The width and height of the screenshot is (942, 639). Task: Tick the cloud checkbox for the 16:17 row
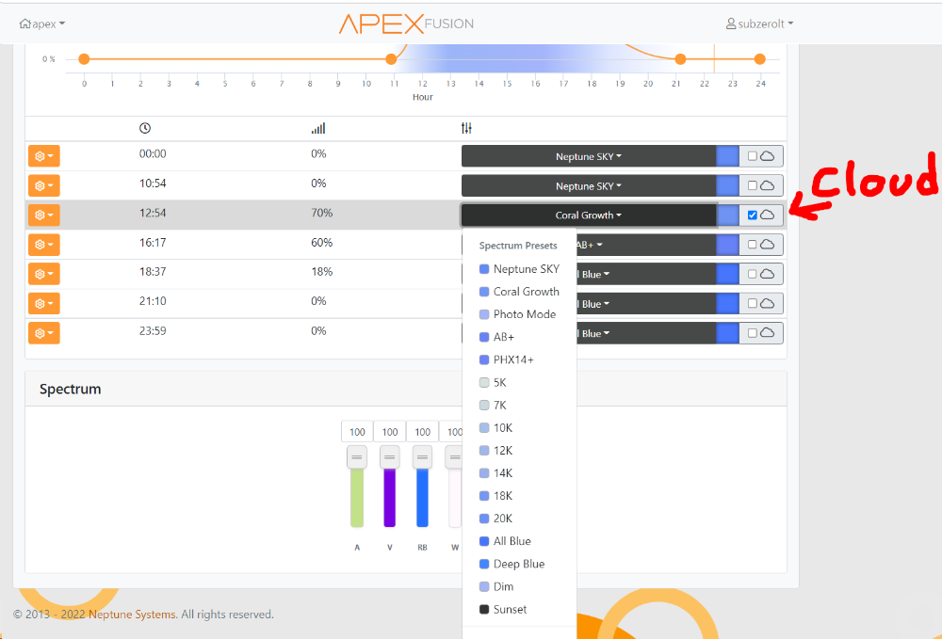click(752, 244)
